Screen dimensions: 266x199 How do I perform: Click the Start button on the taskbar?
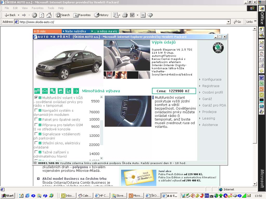click(8, 196)
